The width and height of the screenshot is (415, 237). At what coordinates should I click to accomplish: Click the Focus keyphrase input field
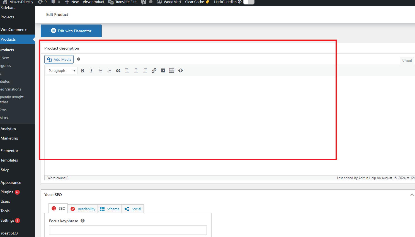pyautogui.click(x=128, y=230)
